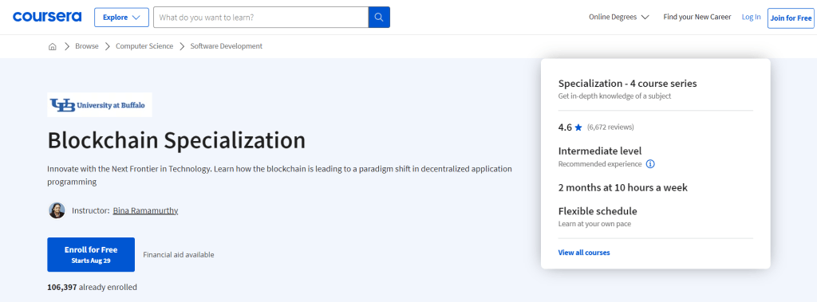The width and height of the screenshot is (817, 302).
Task: Click the Intermediate level heading
Action: [600, 151]
